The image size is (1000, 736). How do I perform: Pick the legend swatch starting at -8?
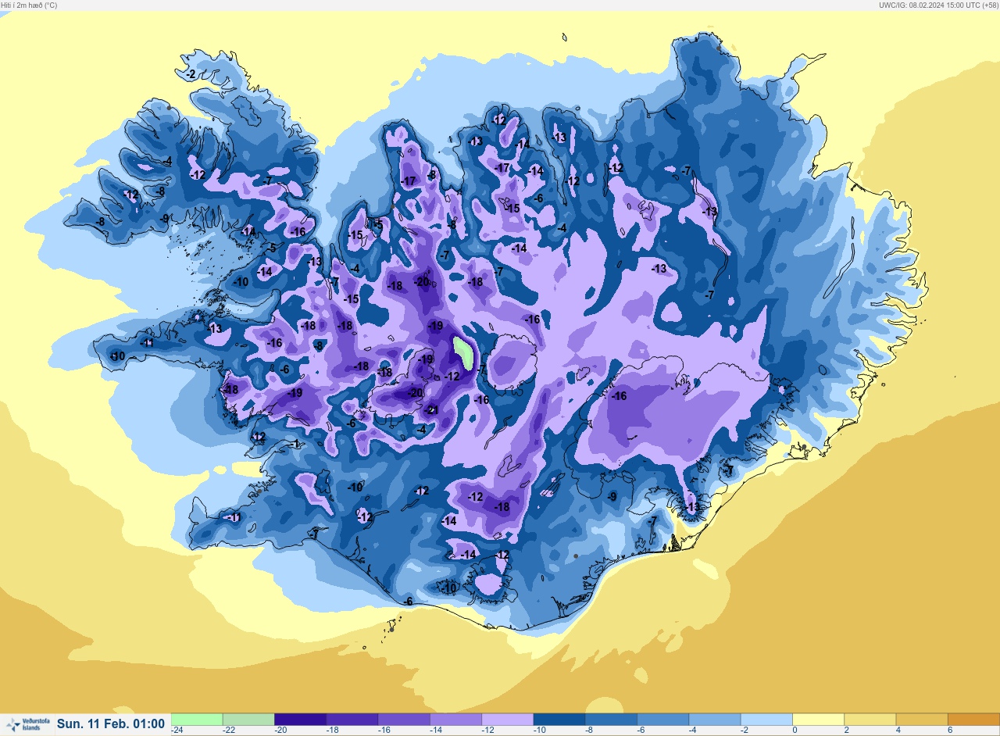point(611,719)
